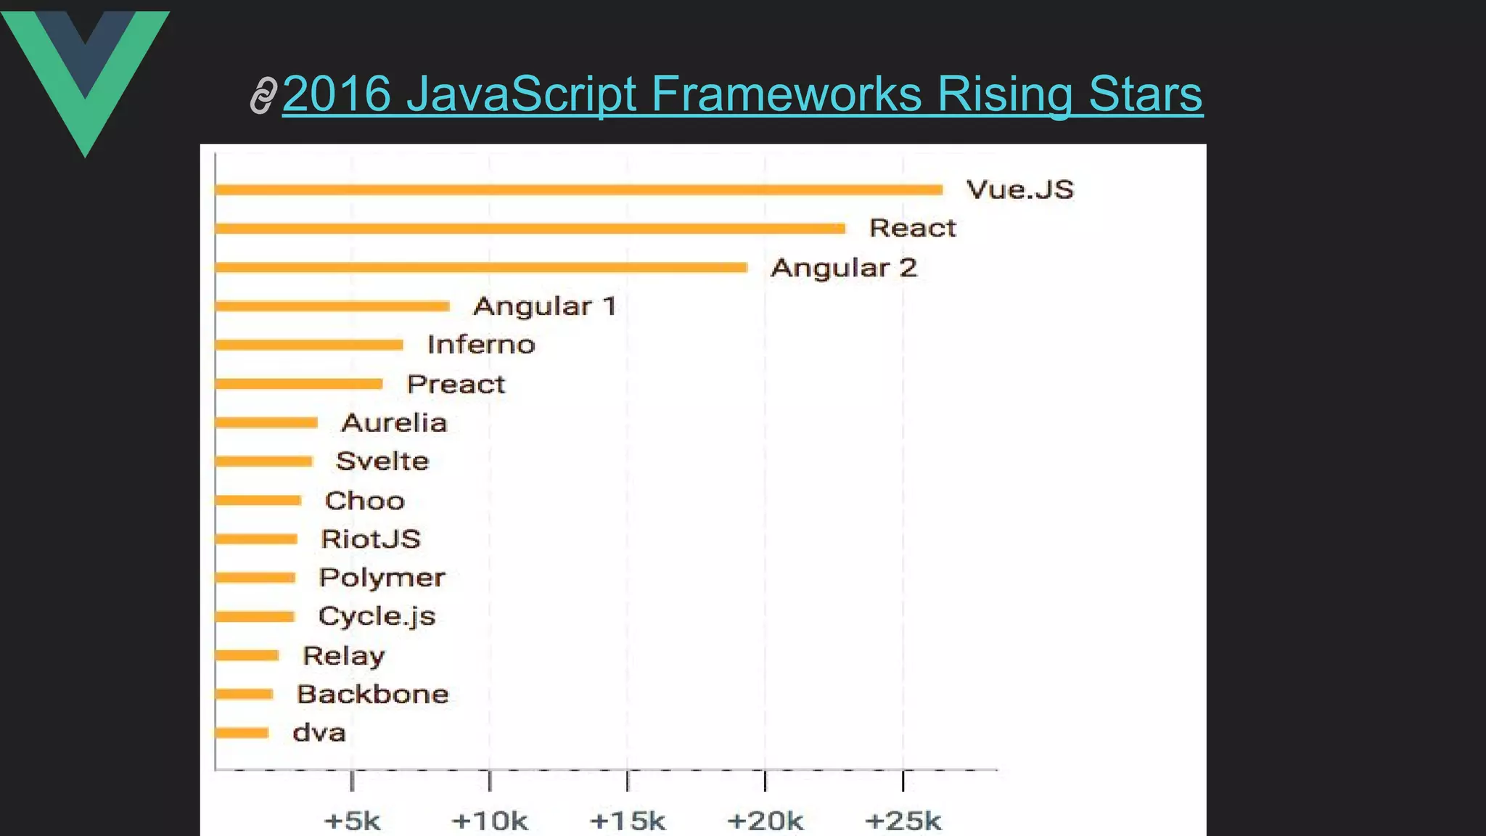
Task: Select the React label in the chart
Action: [913, 228]
